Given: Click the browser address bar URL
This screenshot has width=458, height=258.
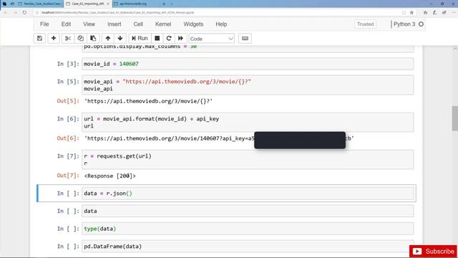Looking at the screenshot, I should pyautogui.click(x=118, y=13).
